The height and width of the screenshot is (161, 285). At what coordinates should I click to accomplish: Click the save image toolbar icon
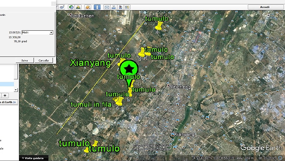pyautogui.click(x=120, y=7)
